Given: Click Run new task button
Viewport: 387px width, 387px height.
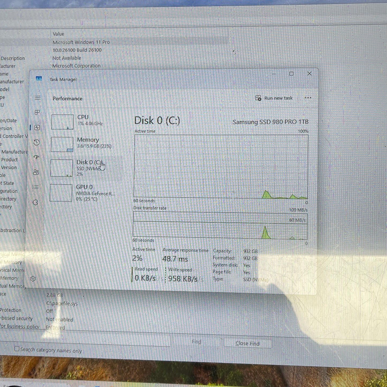Looking at the screenshot, I should click(x=274, y=98).
